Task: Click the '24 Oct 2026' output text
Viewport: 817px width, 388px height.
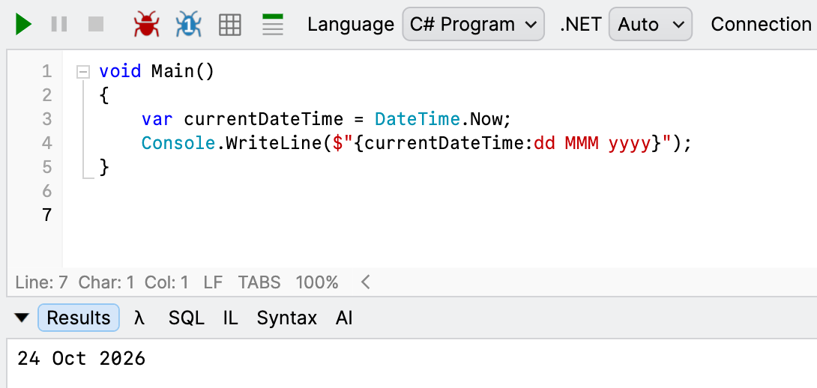Action: point(82,359)
